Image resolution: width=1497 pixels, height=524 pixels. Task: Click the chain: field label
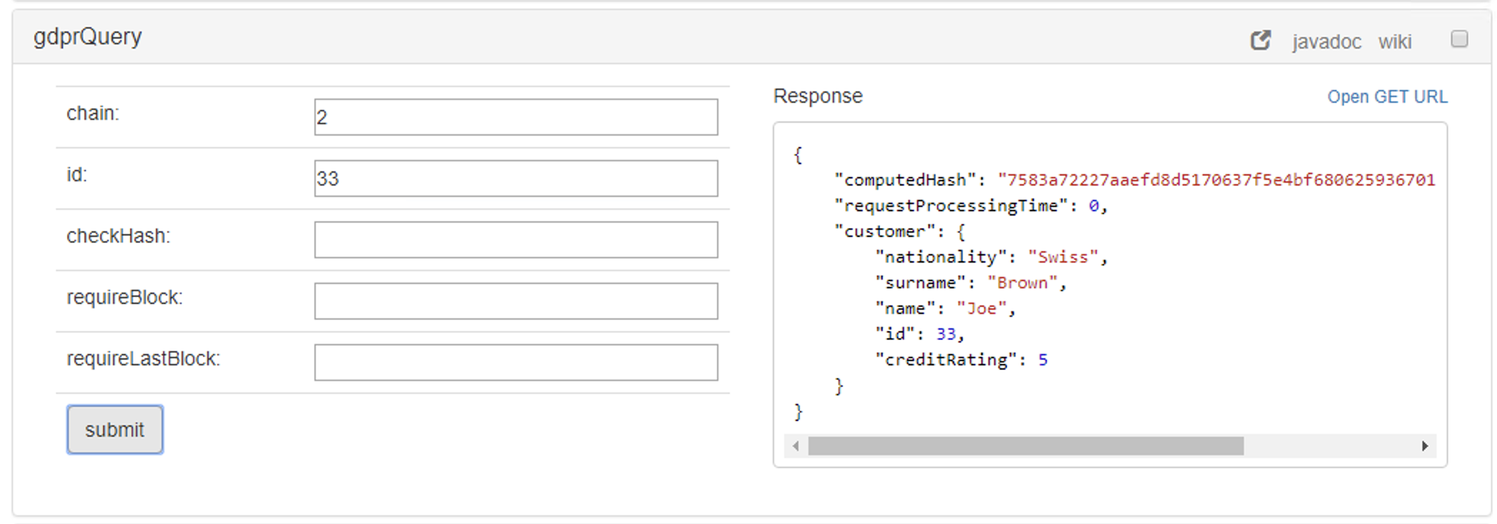93,114
